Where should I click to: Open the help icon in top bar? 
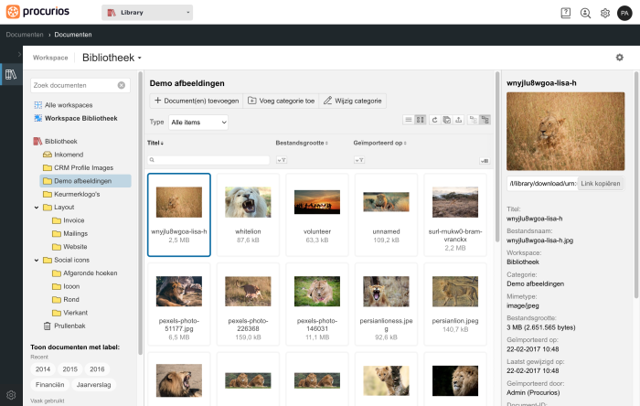566,13
